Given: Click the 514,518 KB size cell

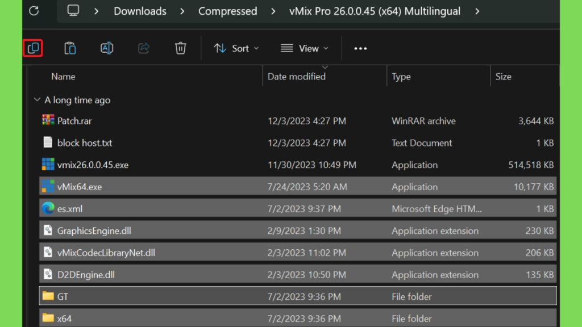Looking at the screenshot, I should click(x=531, y=165).
